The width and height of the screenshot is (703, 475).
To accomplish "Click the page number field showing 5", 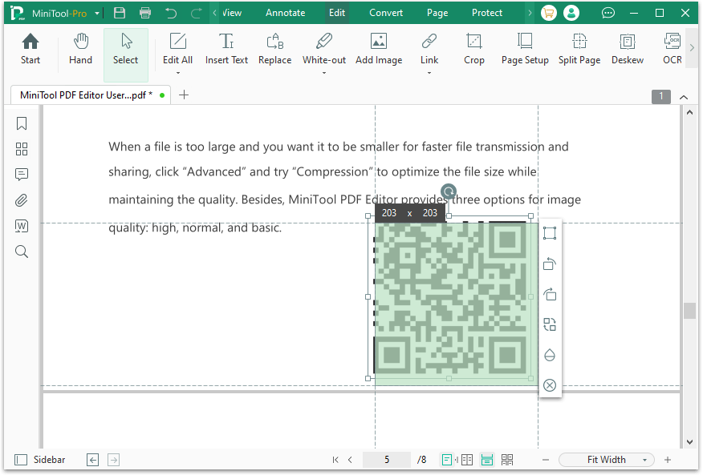I will point(387,460).
